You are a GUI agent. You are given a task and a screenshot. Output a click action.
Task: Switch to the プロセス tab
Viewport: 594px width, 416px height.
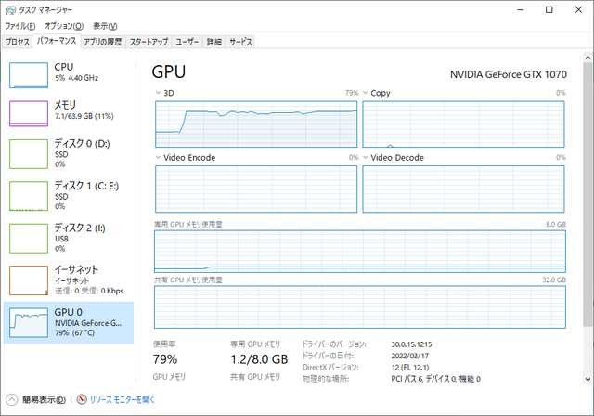[x=18, y=42]
